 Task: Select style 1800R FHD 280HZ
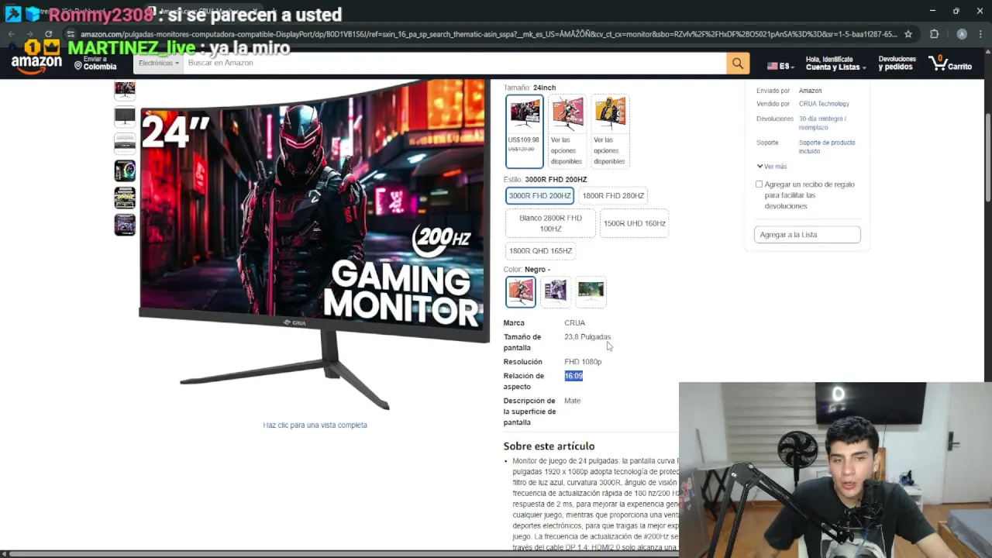613,196
